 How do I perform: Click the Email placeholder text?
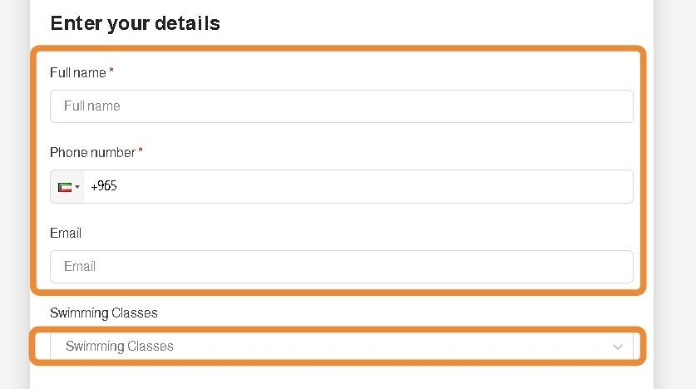pos(80,267)
